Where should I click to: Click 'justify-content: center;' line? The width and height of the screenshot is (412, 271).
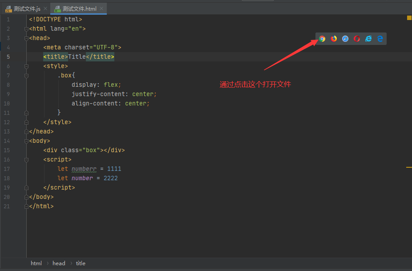tap(114, 94)
